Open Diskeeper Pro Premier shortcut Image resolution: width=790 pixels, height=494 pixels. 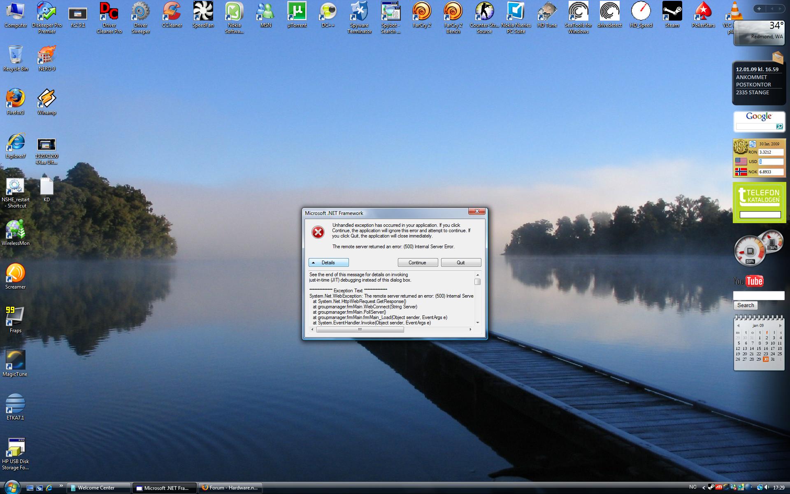(x=46, y=17)
